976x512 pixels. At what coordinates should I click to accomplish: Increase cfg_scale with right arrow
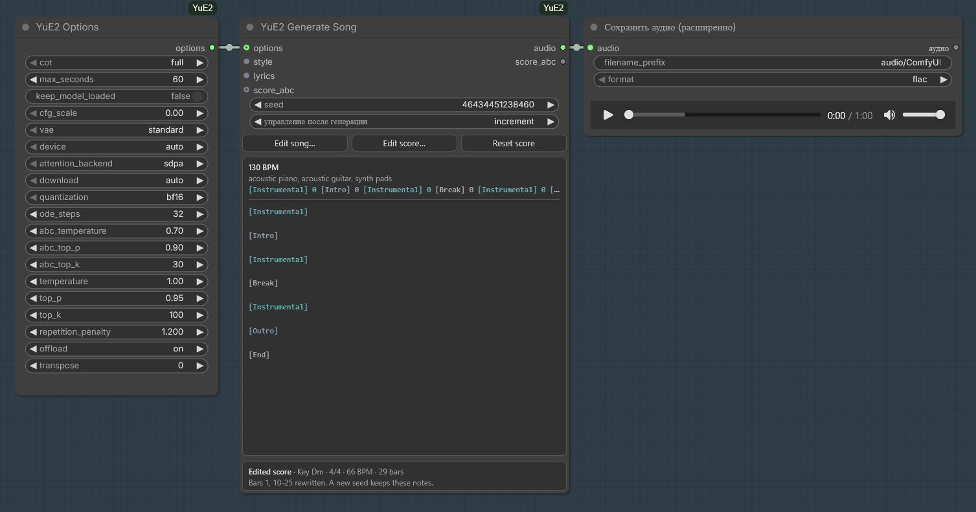pyautogui.click(x=200, y=113)
